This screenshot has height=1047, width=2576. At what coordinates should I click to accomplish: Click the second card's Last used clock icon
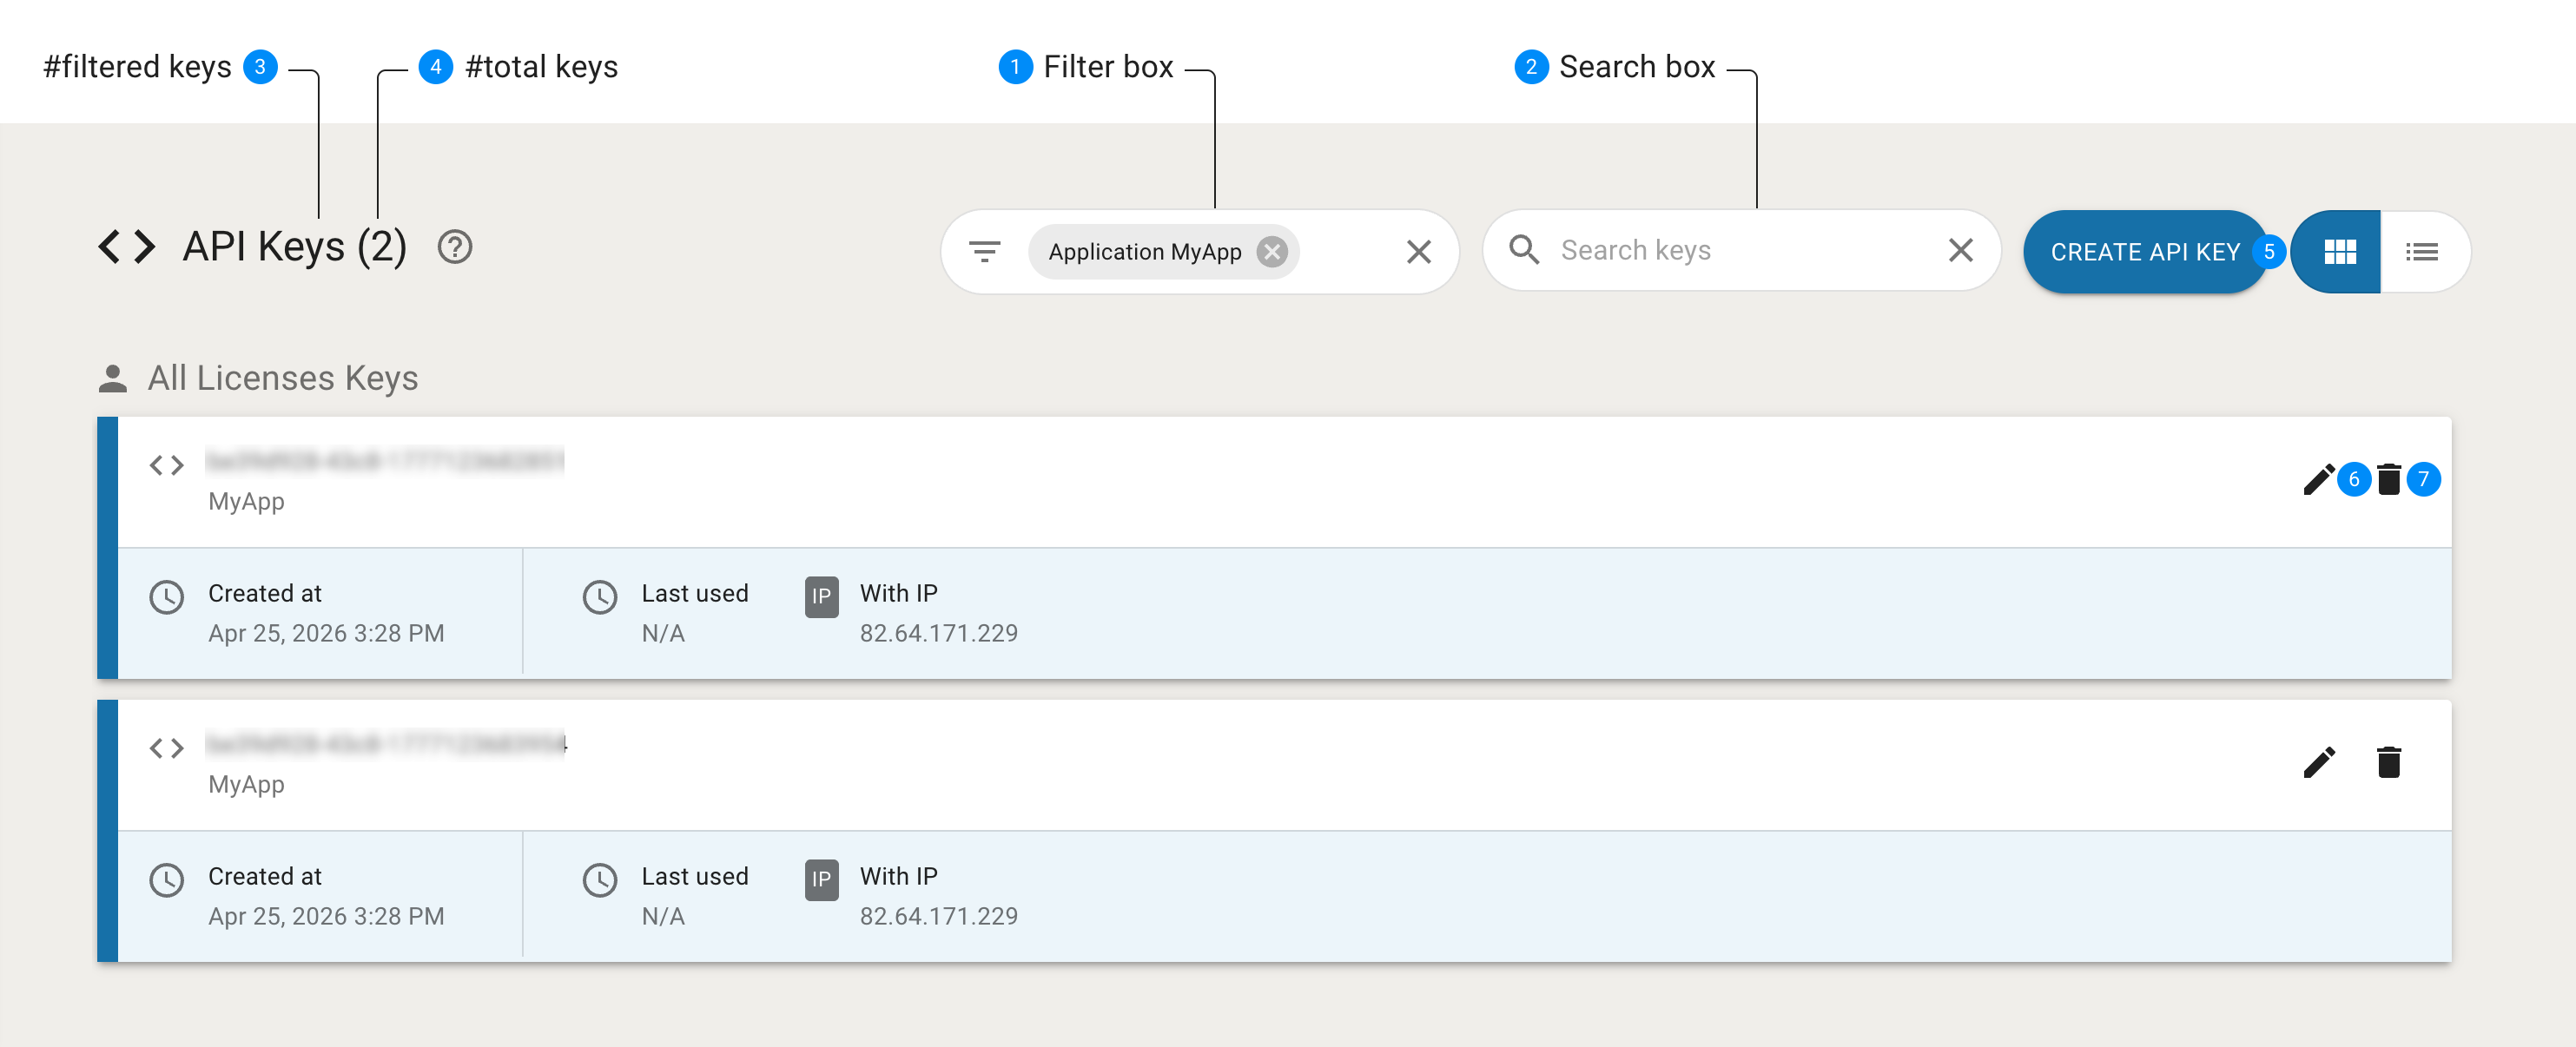tap(600, 881)
